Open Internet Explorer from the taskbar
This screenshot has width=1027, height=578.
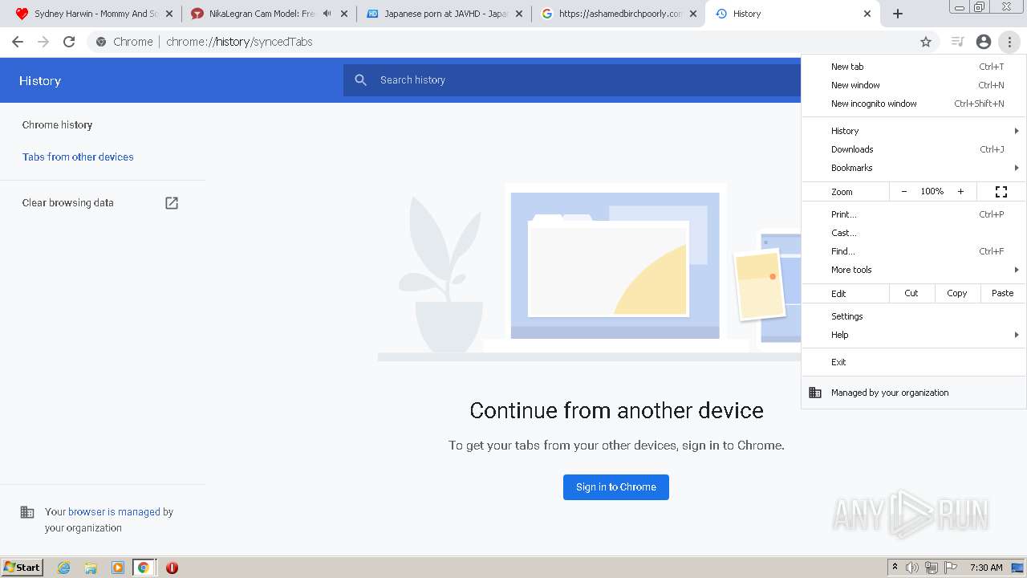64,568
